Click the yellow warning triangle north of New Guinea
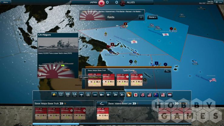 (106, 33)
